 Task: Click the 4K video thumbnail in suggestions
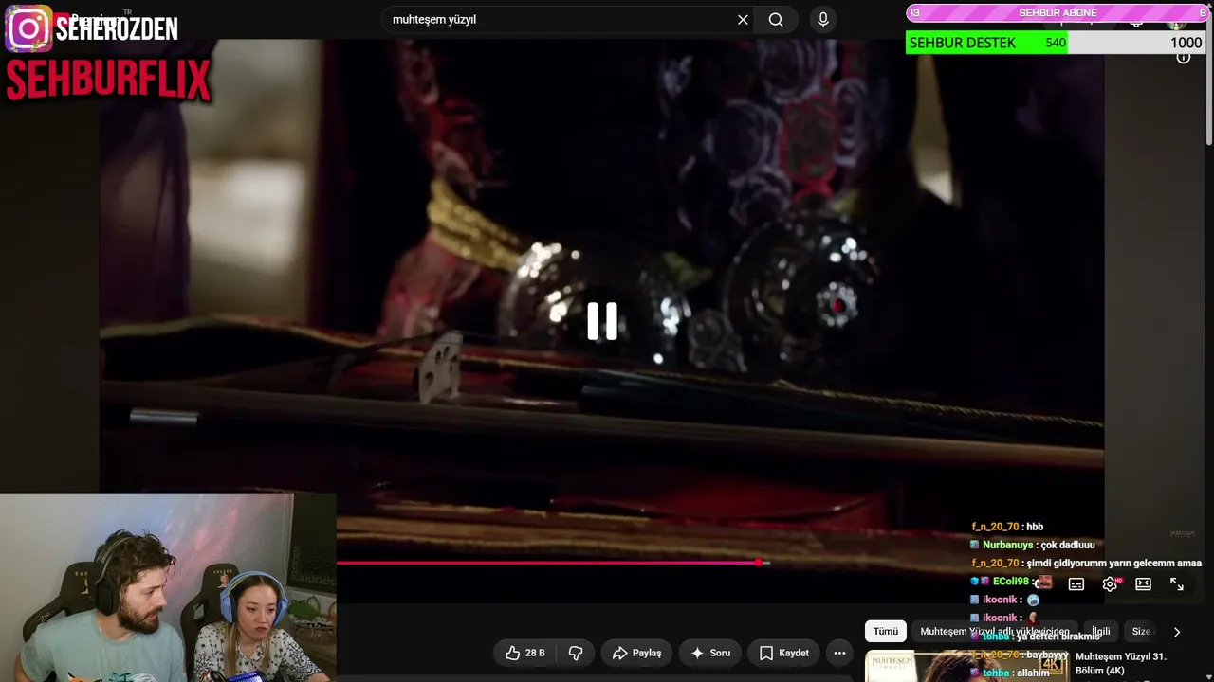(966, 666)
